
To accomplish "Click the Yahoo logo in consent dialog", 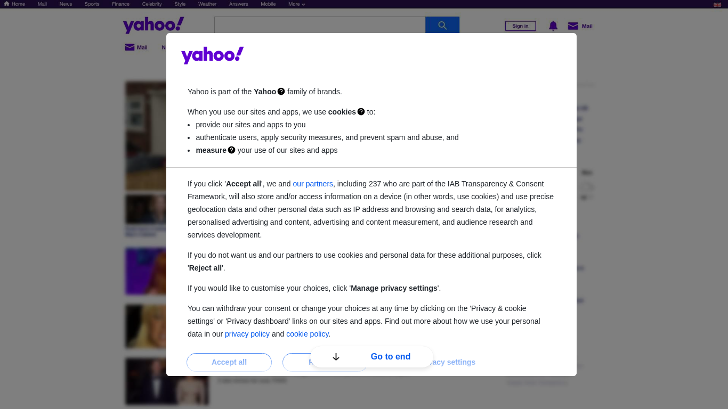I will (x=212, y=55).
